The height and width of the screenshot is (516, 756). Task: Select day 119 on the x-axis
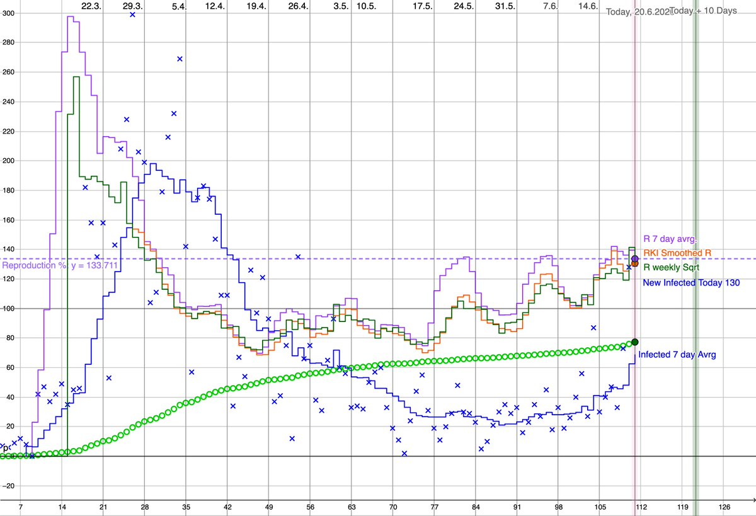click(683, 507)
